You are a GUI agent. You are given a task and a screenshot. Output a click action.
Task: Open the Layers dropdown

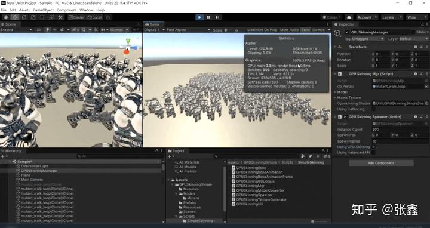click(392, 17)
